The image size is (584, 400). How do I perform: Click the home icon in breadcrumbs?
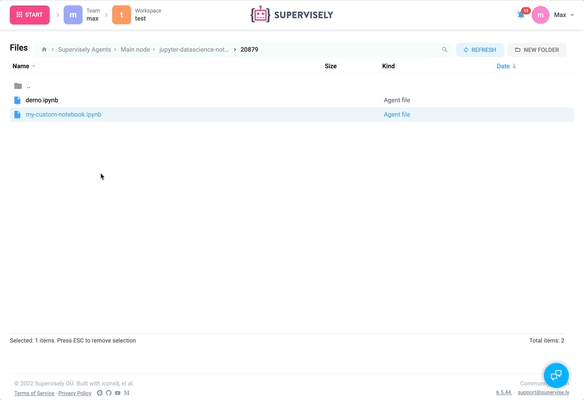tap(44, 49)
